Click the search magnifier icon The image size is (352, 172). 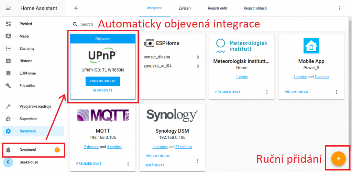(75, 24)
